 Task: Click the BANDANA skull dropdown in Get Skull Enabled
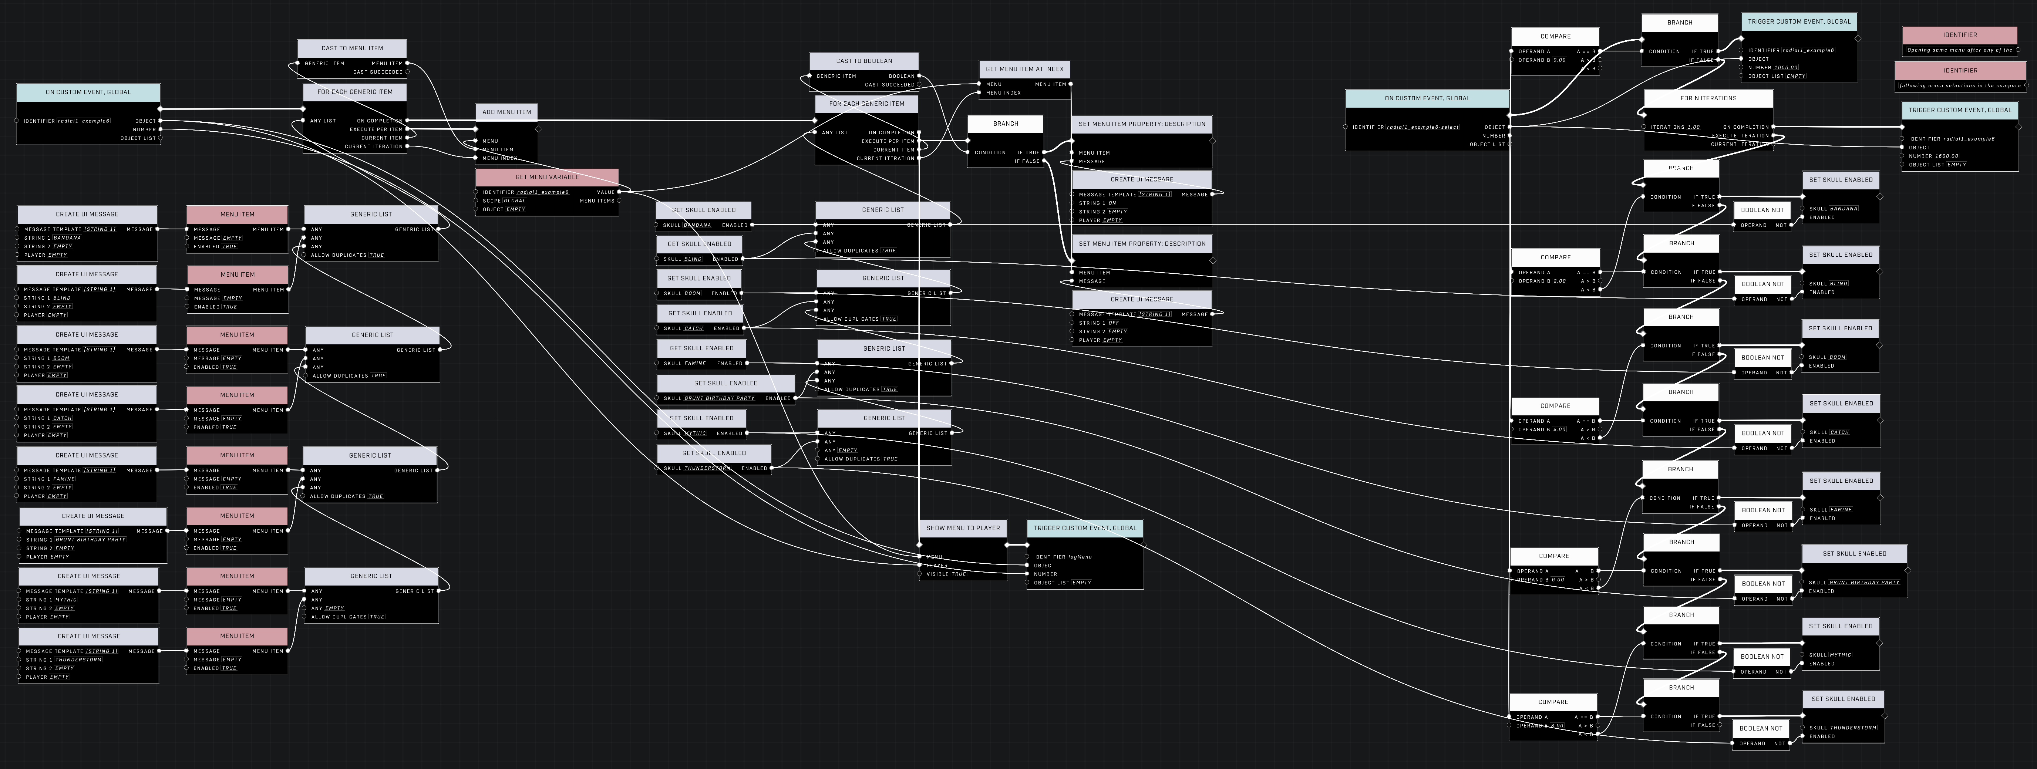[697, 225]
